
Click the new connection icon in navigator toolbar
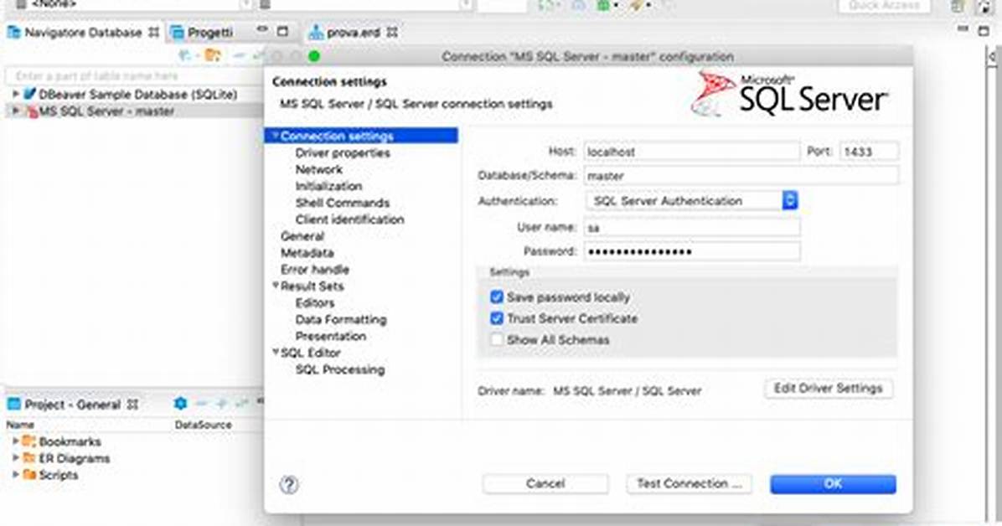(185, 55)
